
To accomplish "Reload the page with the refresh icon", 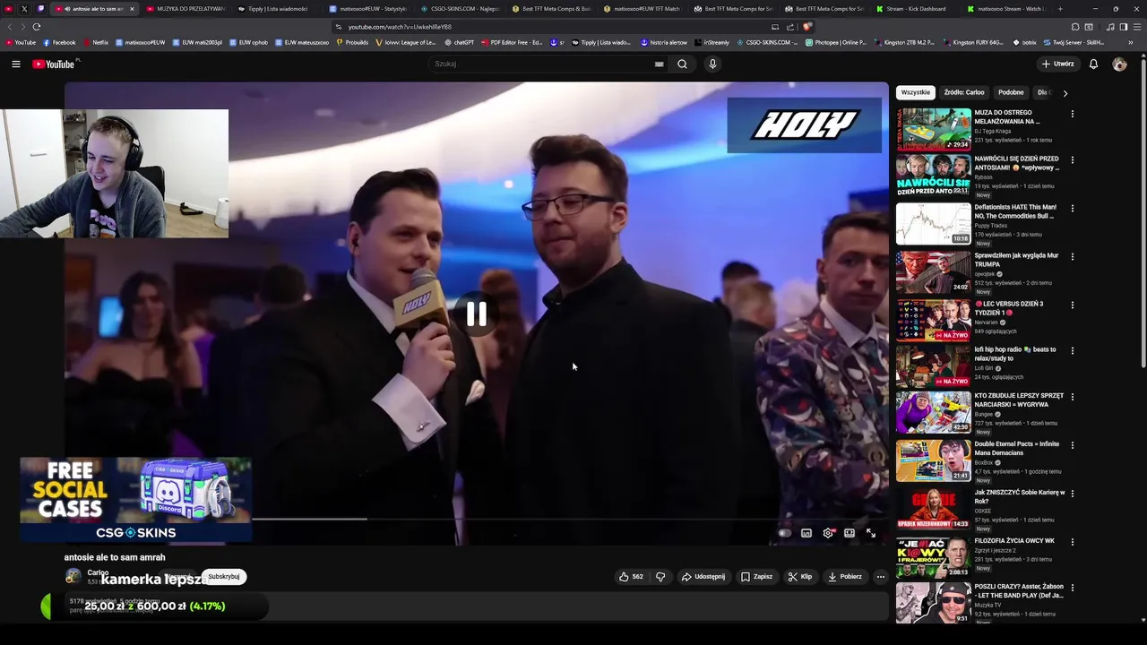I will click(37, 27).
